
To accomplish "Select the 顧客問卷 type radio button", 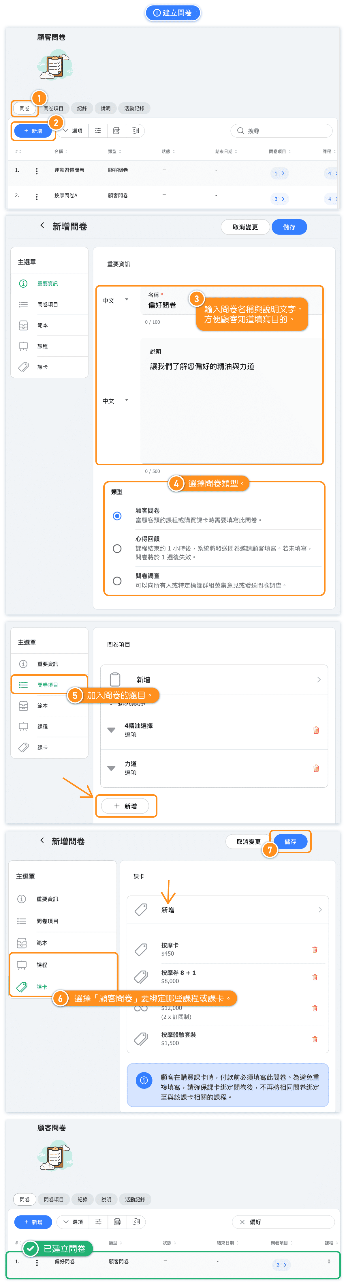I will pyautogui.click(x=117, y=515).
